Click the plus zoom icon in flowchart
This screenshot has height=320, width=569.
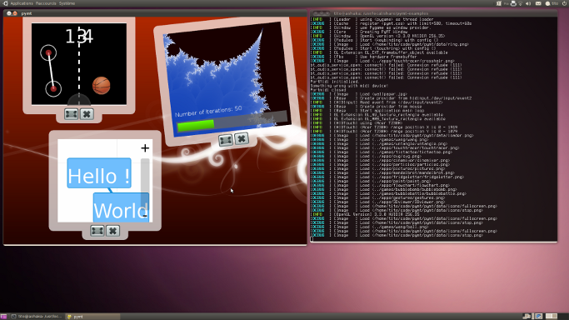145,148
